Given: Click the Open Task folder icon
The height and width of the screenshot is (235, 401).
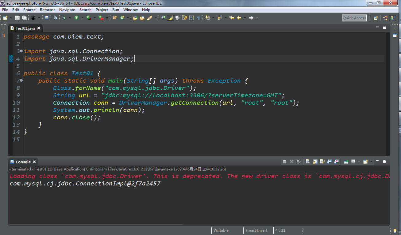Looking at the screenshot, I should [142, 18].
